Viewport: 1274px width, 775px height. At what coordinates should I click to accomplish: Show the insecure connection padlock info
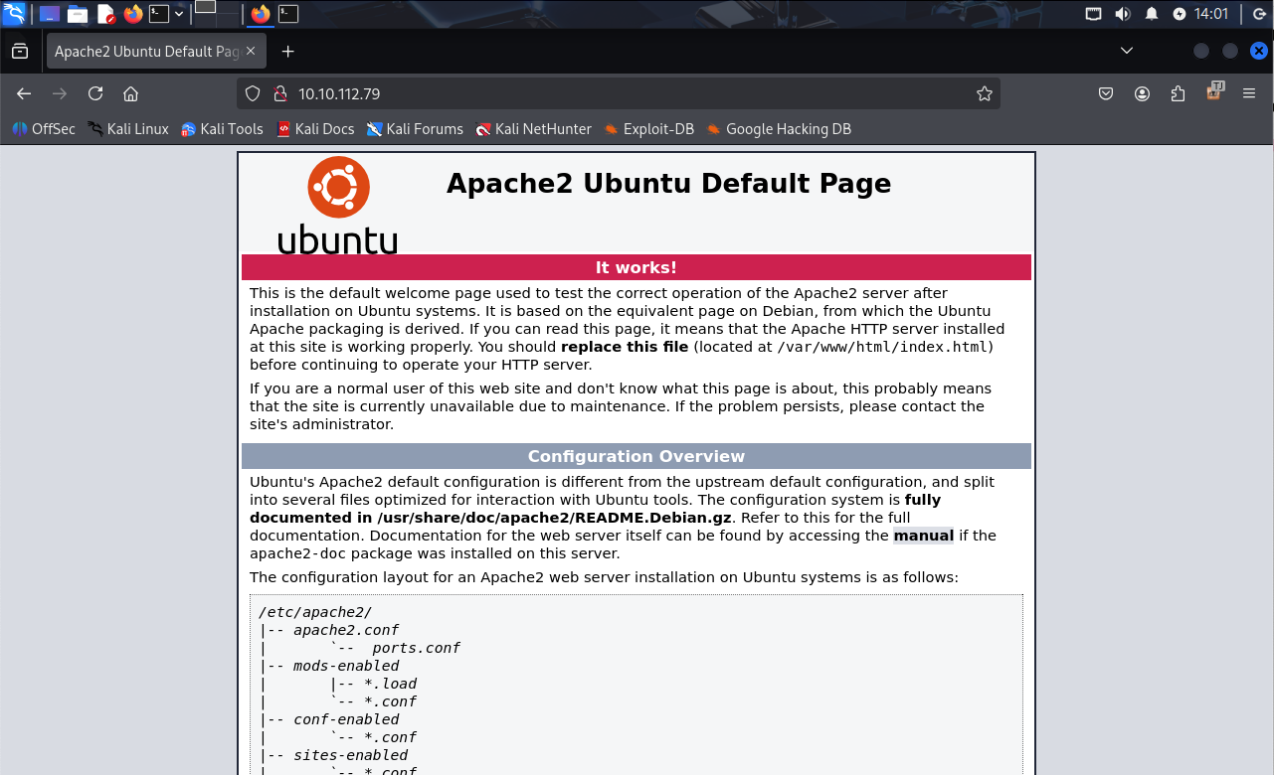coord(279,93)
